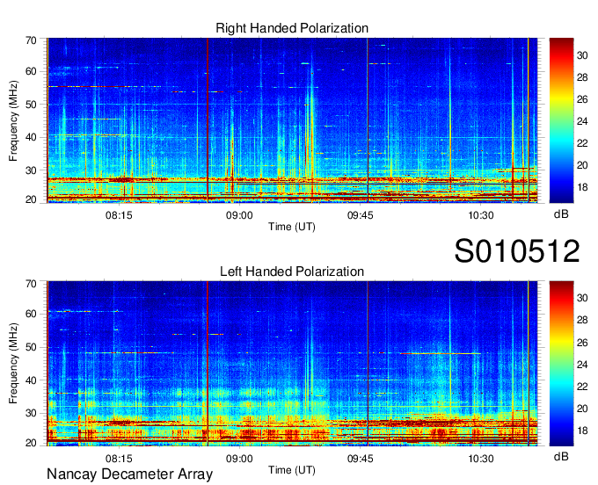The height and width of the screenshot is (485, 598).
Task: Click the 70 frequency tick on top plot
Action: click(x=31, y=40)
